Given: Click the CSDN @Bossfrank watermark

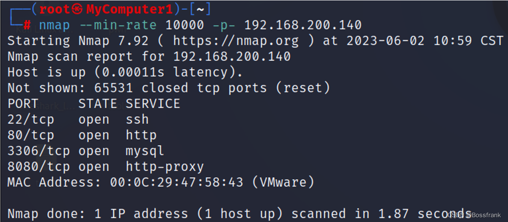Looking at the screenshot, I should click(x=474, y=215).
